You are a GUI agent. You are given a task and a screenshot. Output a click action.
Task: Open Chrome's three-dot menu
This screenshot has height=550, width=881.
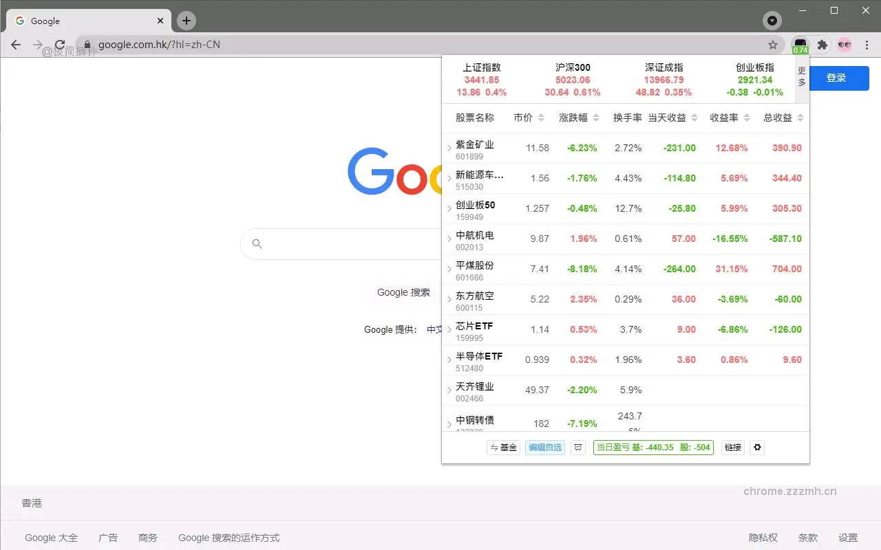867,44
